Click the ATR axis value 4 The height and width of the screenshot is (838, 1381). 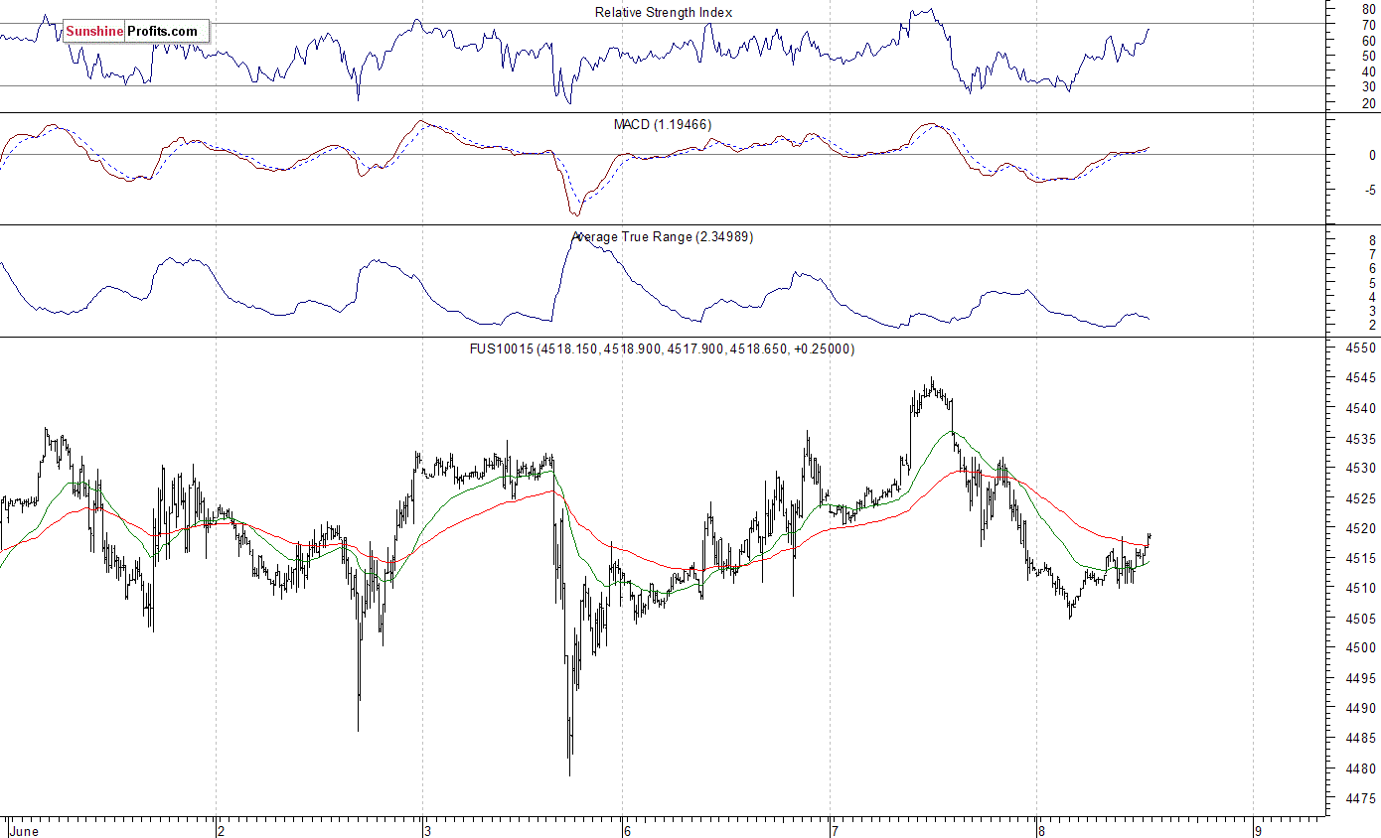(x=1372, y=298)
